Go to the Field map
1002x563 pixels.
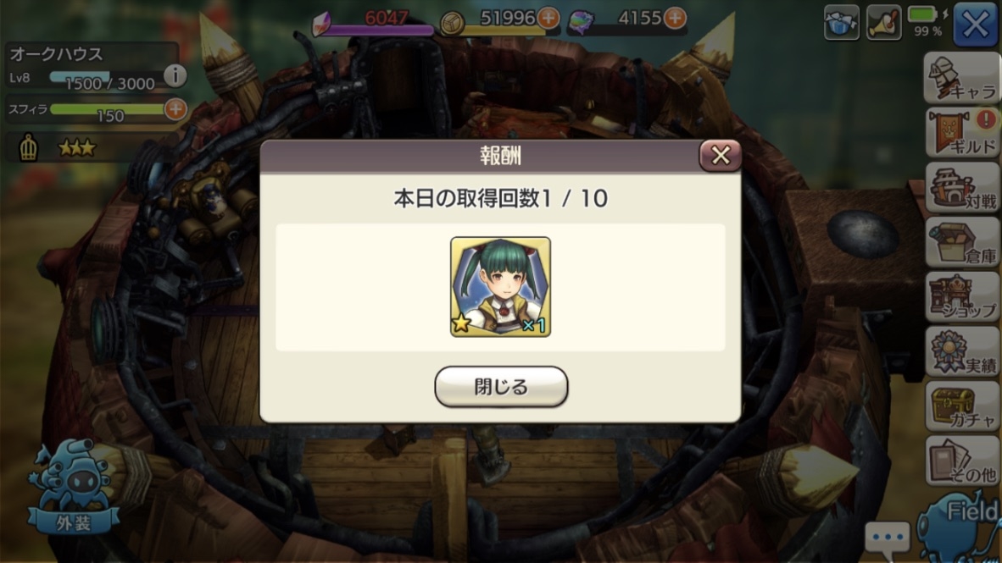(959, 527)
